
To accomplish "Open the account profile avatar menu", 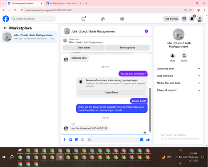I will coord(200,19).
